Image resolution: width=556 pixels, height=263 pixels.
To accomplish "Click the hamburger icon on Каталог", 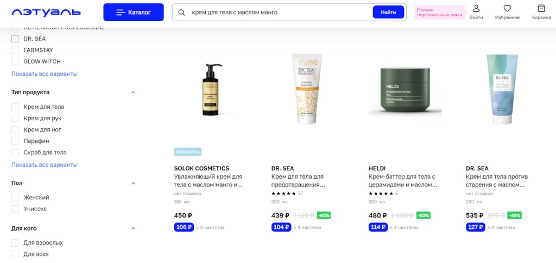I will point(121,12).
